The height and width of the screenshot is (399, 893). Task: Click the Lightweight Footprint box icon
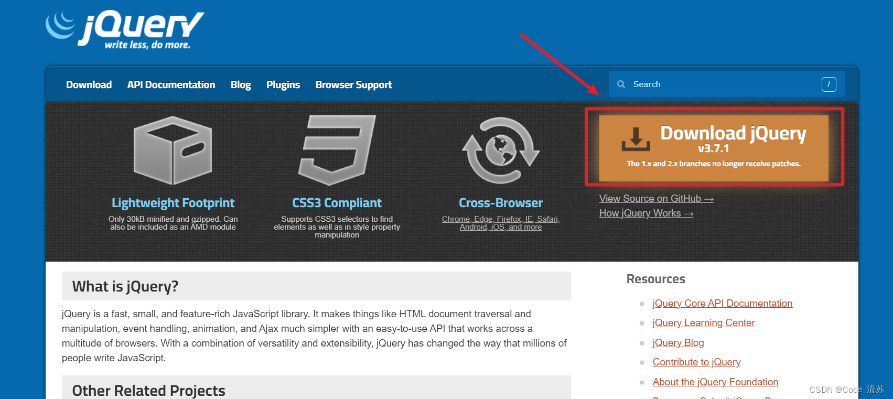(173, 150)
